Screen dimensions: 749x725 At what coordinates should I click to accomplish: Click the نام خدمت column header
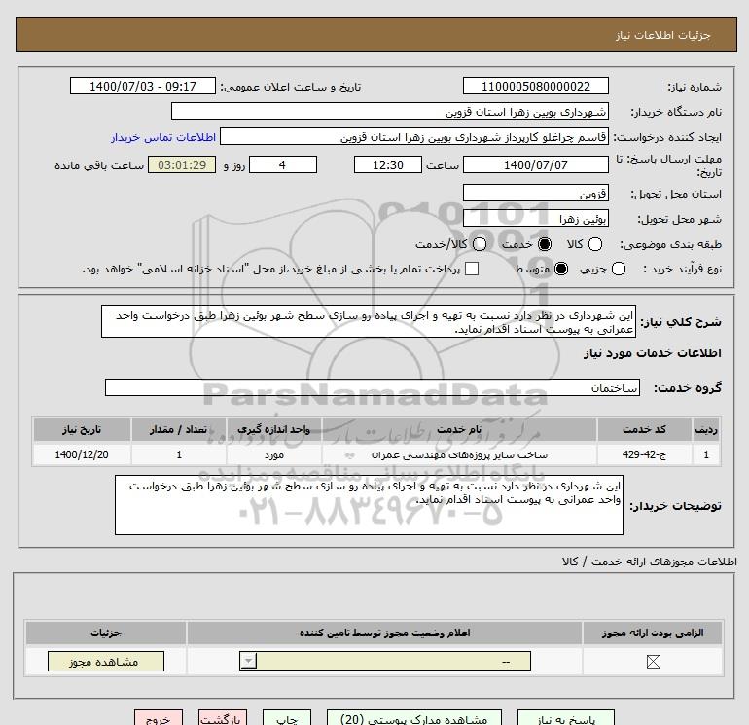[459, 429]
